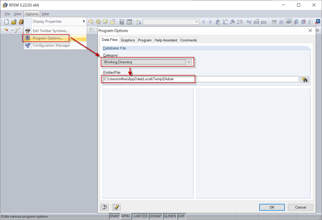The width and height of the screenshot is (322, 220).
Task: Click the edit comments pencil icon
Action: 116,207
